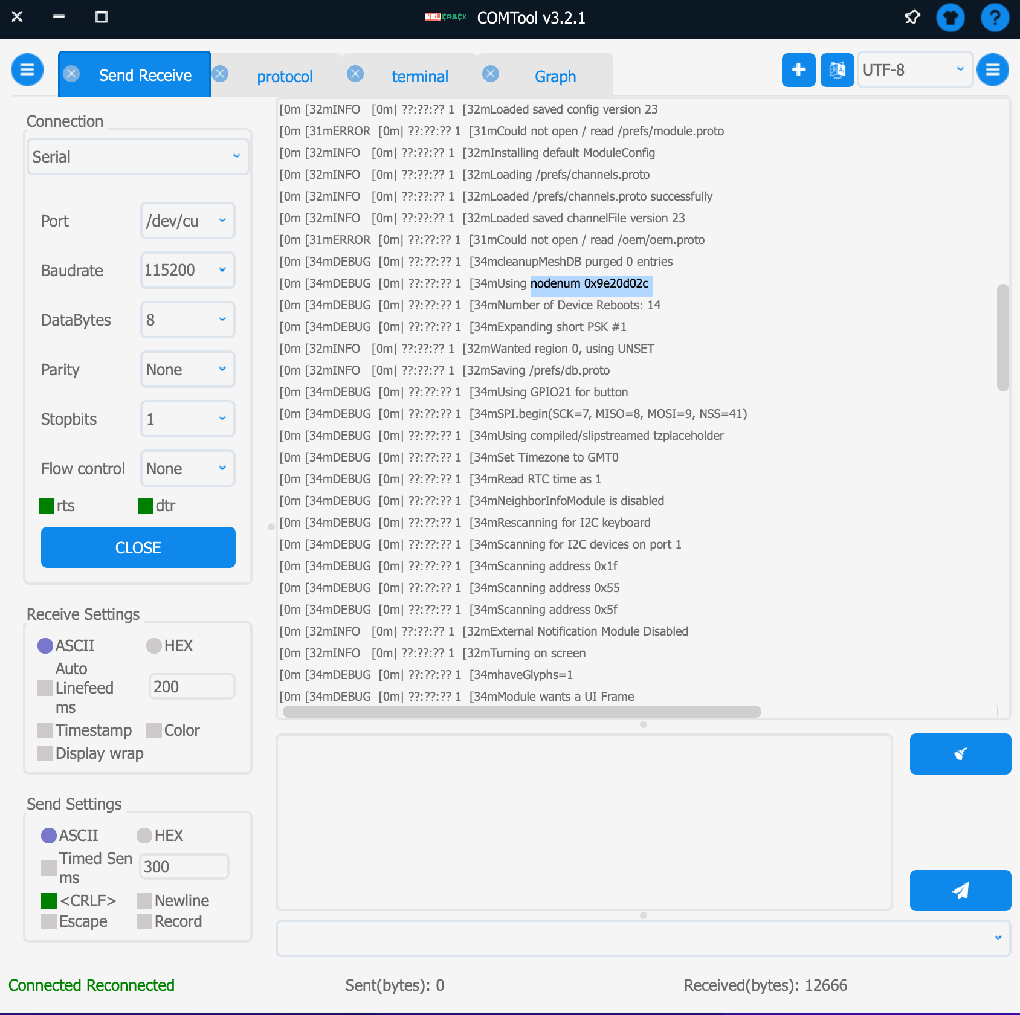
Task: Send data with the paper plane button
Action: click(x=960, y=891)
